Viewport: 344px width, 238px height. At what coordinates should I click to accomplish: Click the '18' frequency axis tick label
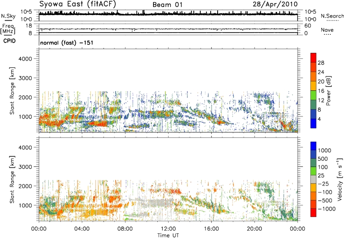coord(28,26)
